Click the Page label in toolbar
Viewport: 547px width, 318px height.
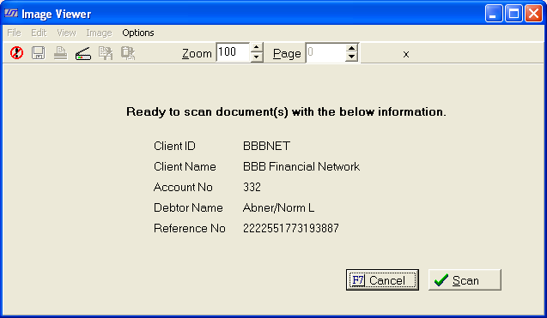tap(287, 54)
